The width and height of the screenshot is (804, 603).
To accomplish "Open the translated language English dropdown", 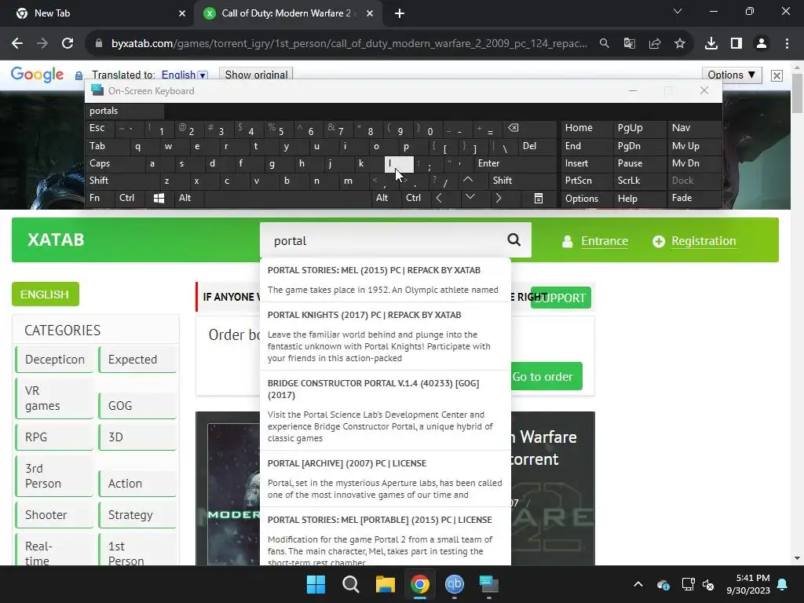I will [185, 75].
